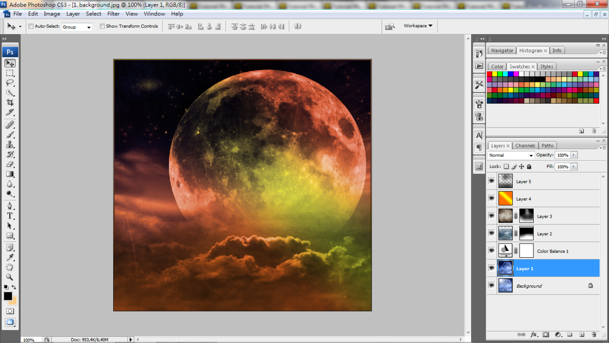
Task: Select the Hand tool
Action: point(10,268)
